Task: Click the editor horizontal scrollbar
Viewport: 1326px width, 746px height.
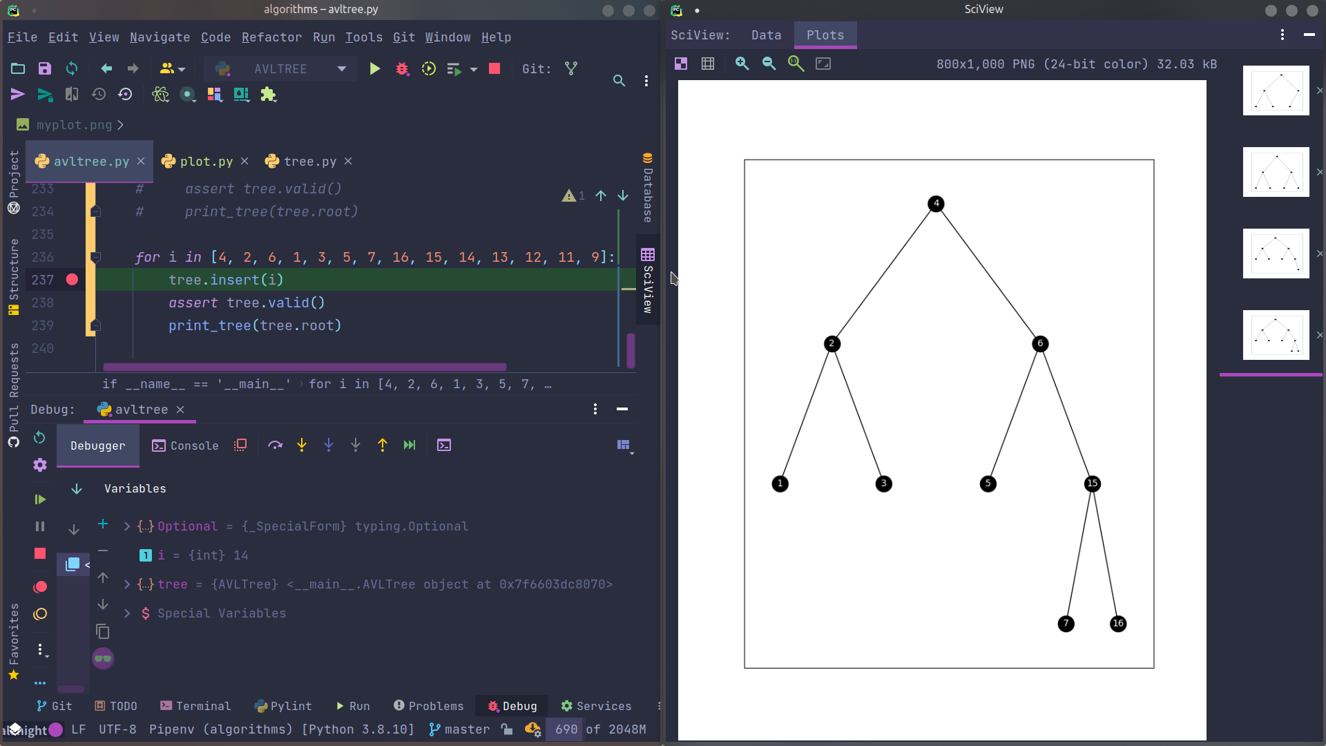Action: 305,367
